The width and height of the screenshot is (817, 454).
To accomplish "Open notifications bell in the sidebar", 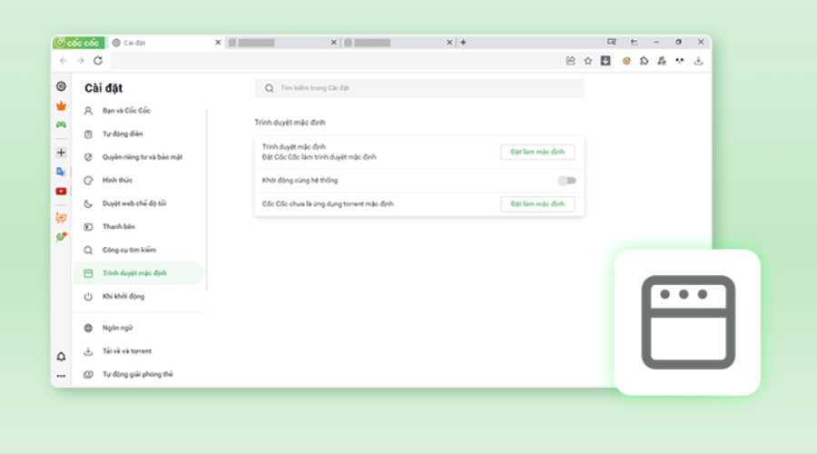I will click(x=61, y=357).
